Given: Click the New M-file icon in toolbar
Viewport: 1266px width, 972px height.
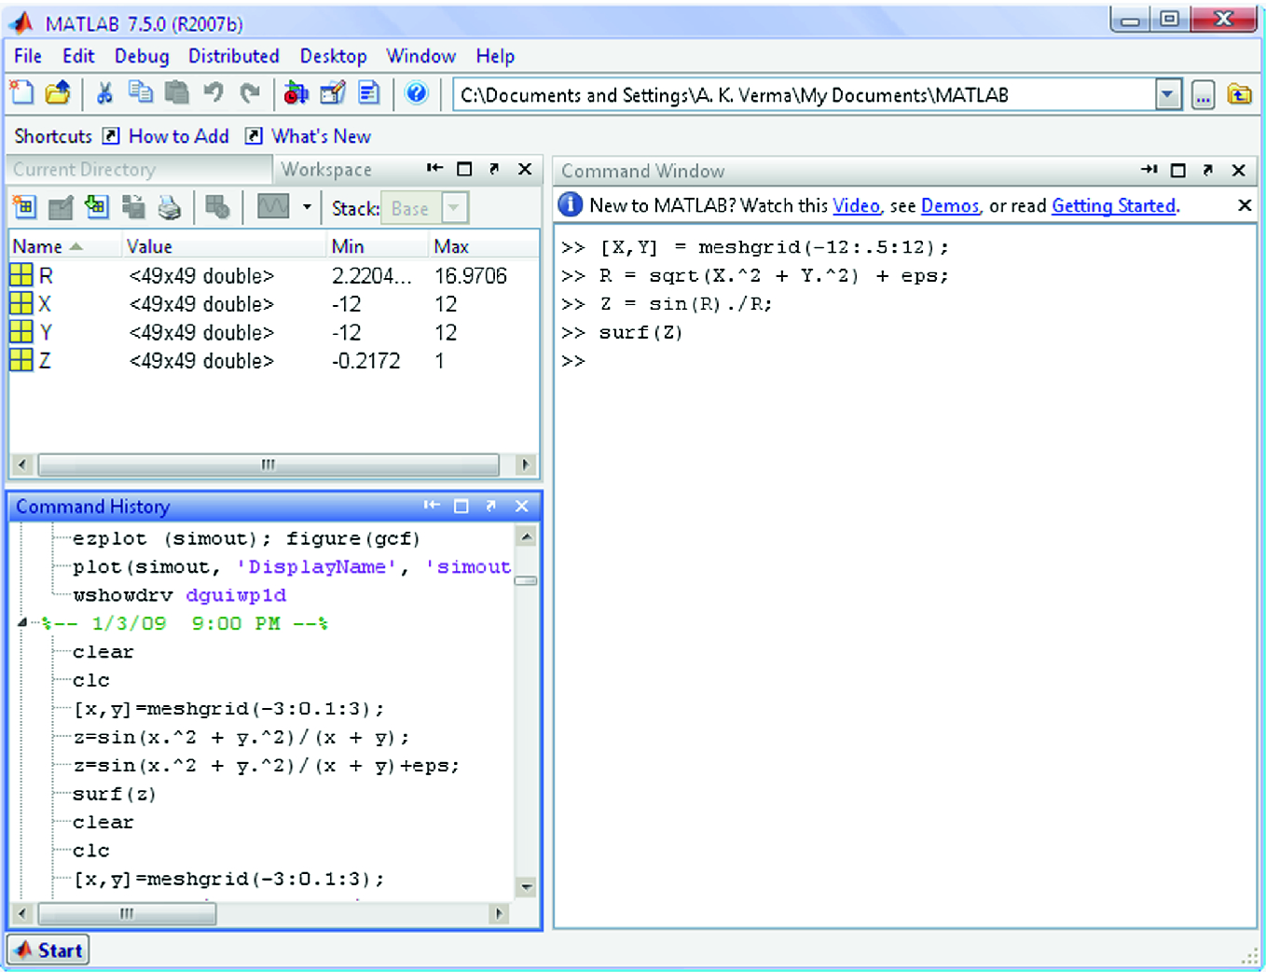Looking at the screenshot, I should tap(21, 92).
